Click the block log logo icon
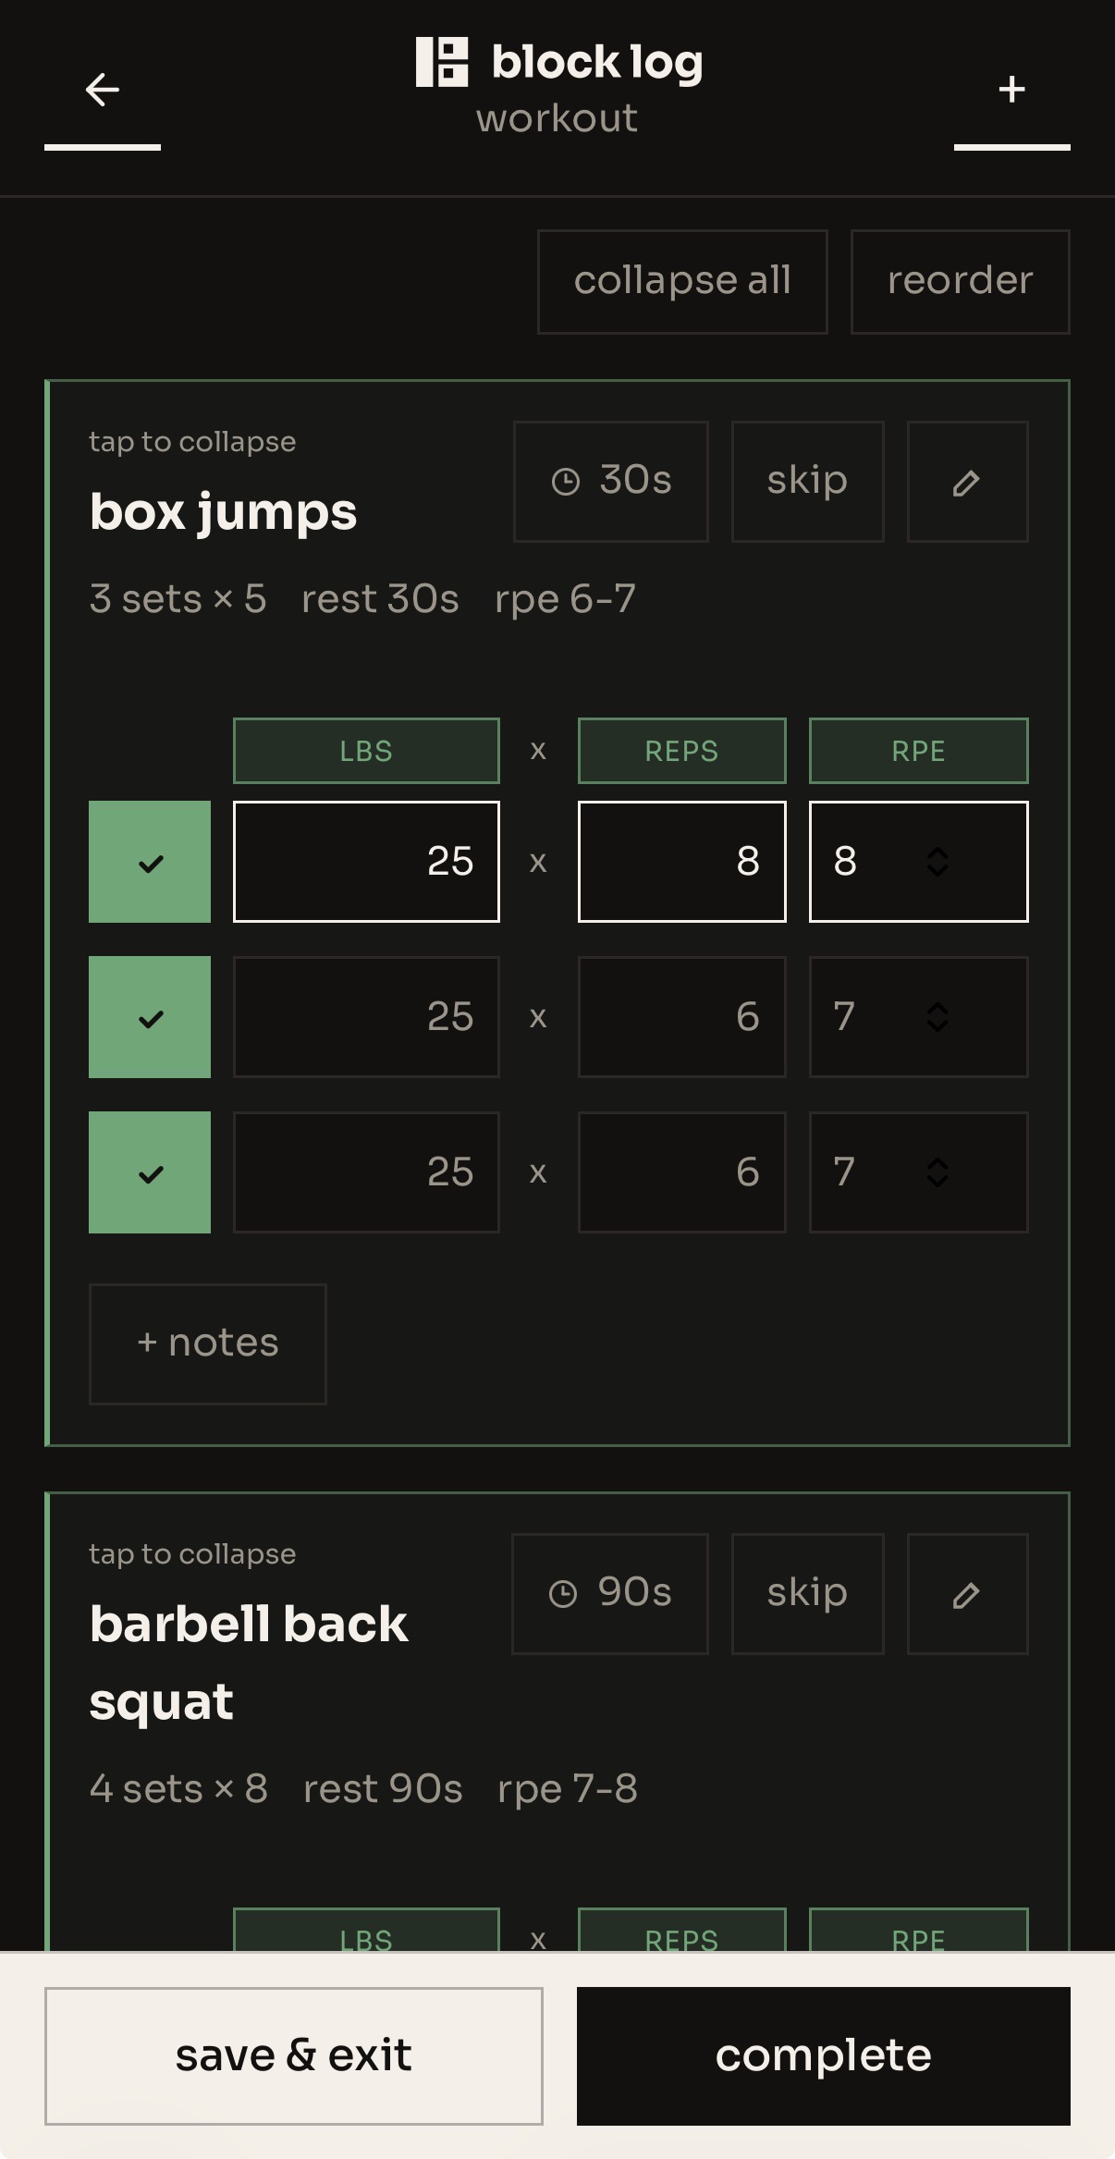1115x2159 pixels. coord(443,60)
